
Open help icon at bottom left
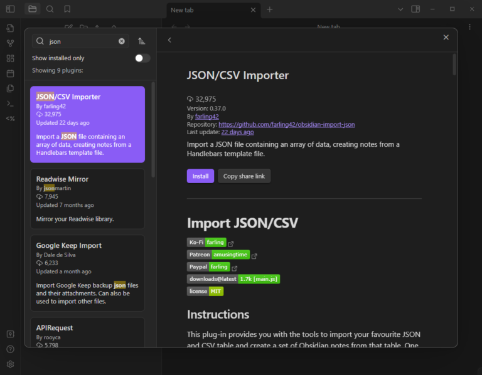[10, 349]
